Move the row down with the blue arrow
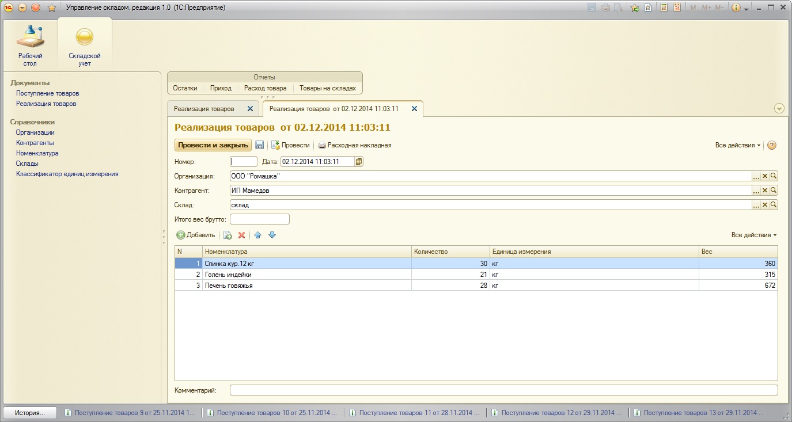The width and height of the screenshot is (792, 422). [x=272, y=235]
